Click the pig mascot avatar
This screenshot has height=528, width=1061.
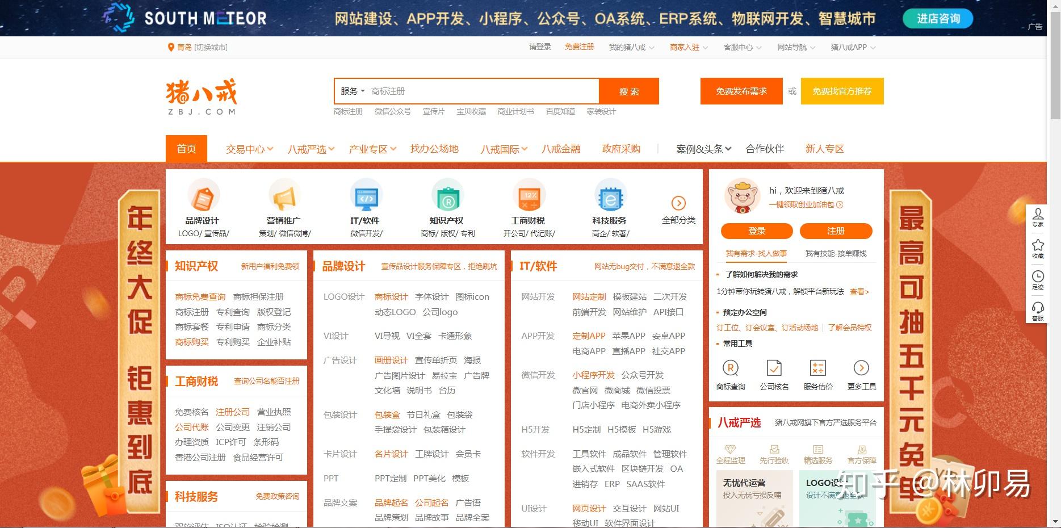(x=742, y=196)
